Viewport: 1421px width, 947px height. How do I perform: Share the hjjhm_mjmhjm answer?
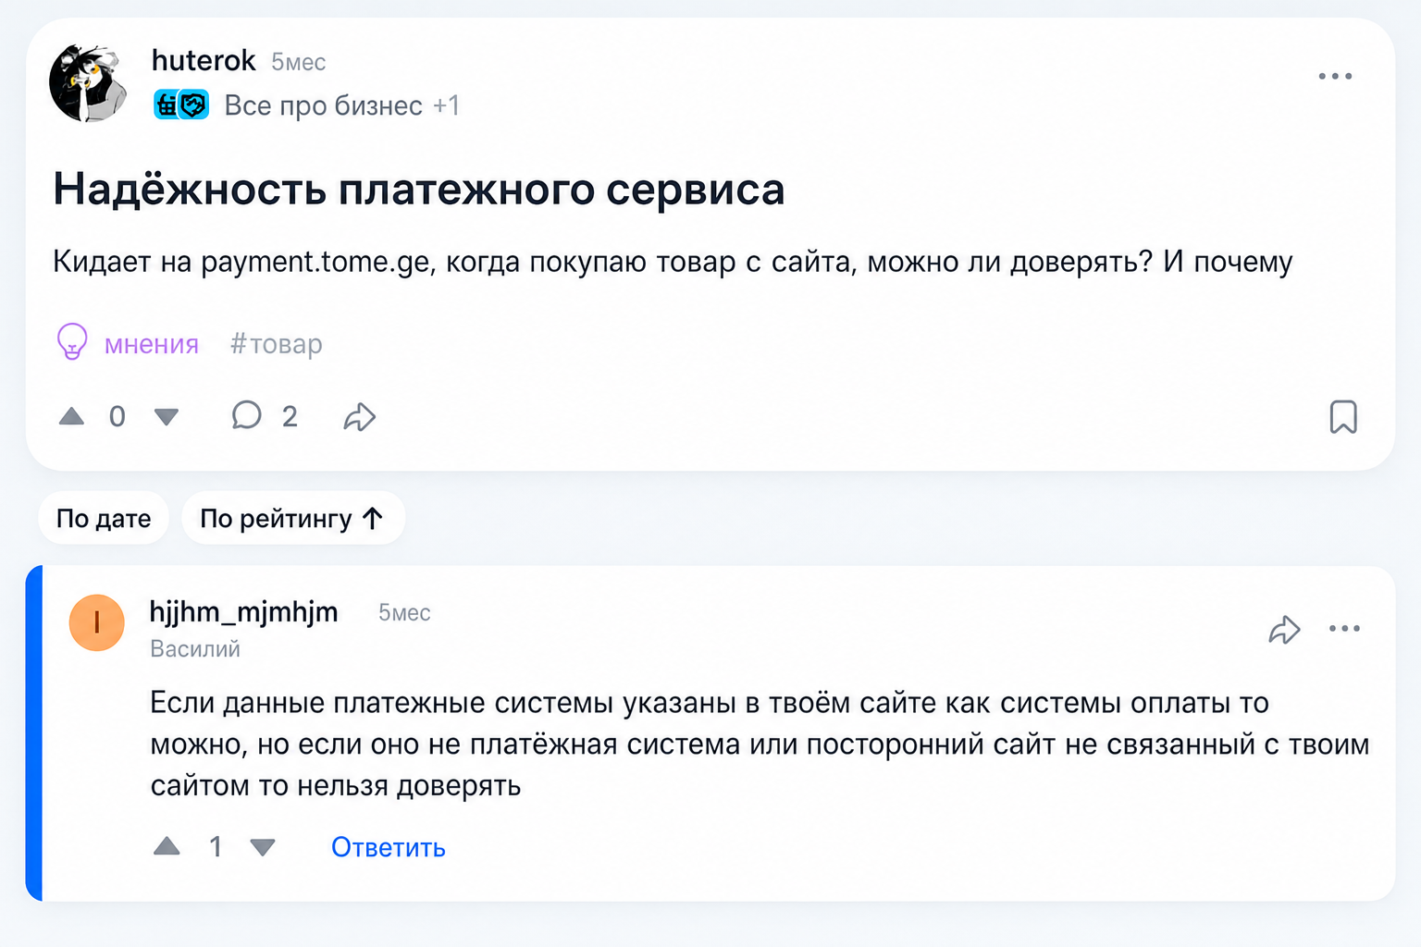click(x=1284, y=630)
